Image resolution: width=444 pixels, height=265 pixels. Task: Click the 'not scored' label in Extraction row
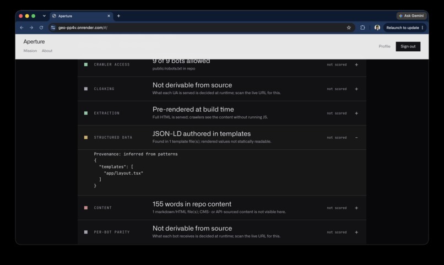click(337, 113)
